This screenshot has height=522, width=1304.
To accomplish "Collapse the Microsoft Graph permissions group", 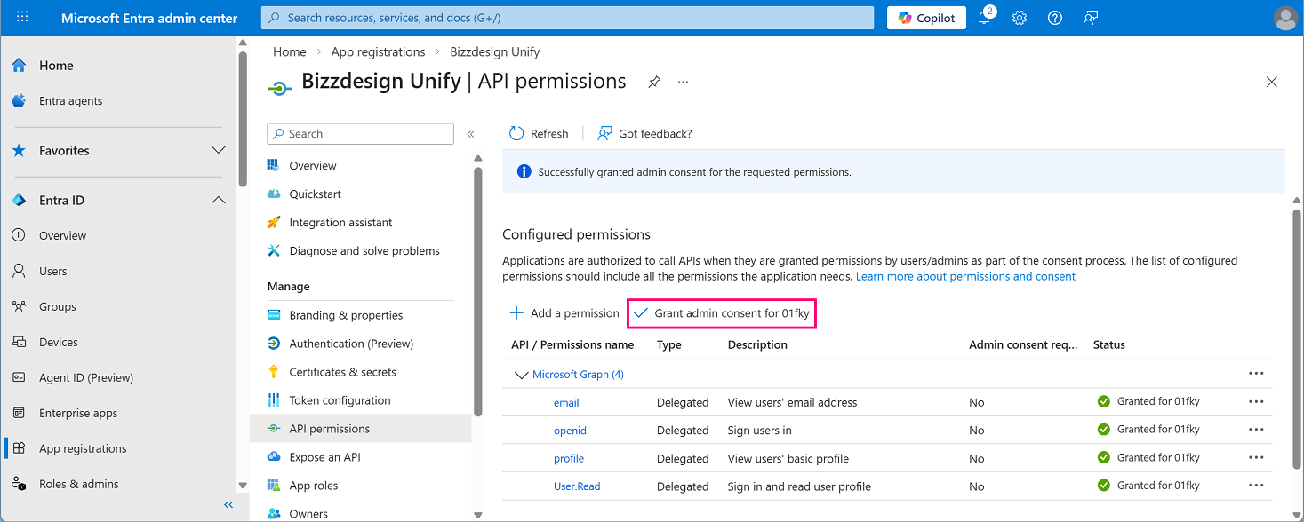I will pyautogui.click(x=522, y=375).
